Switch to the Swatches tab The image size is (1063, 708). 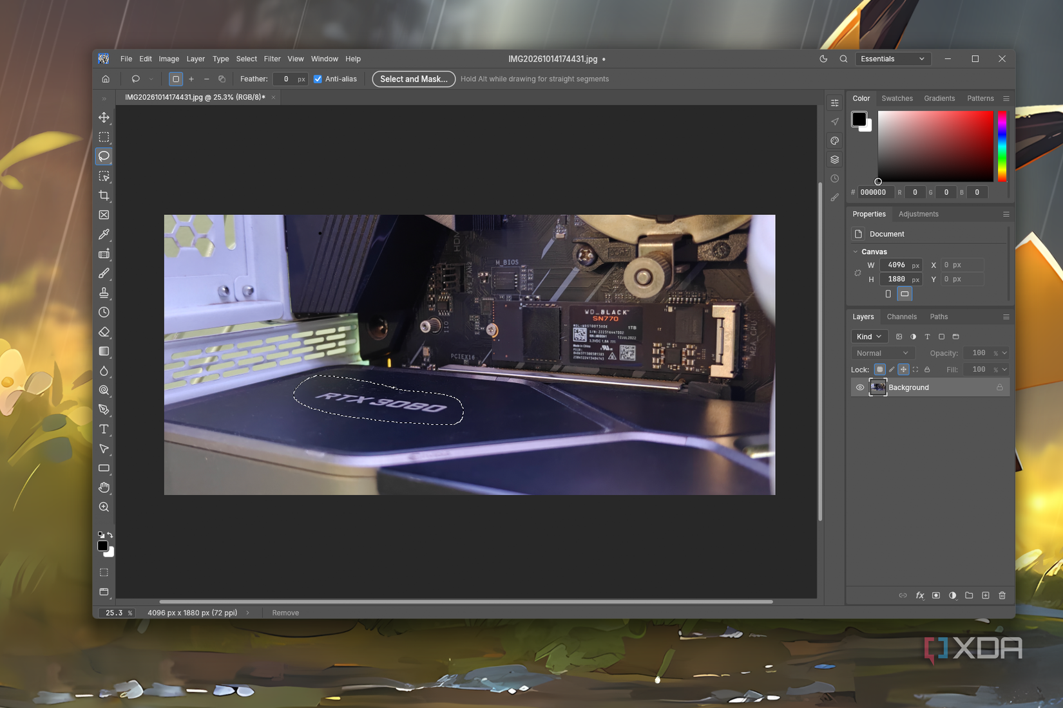[897, 98]
